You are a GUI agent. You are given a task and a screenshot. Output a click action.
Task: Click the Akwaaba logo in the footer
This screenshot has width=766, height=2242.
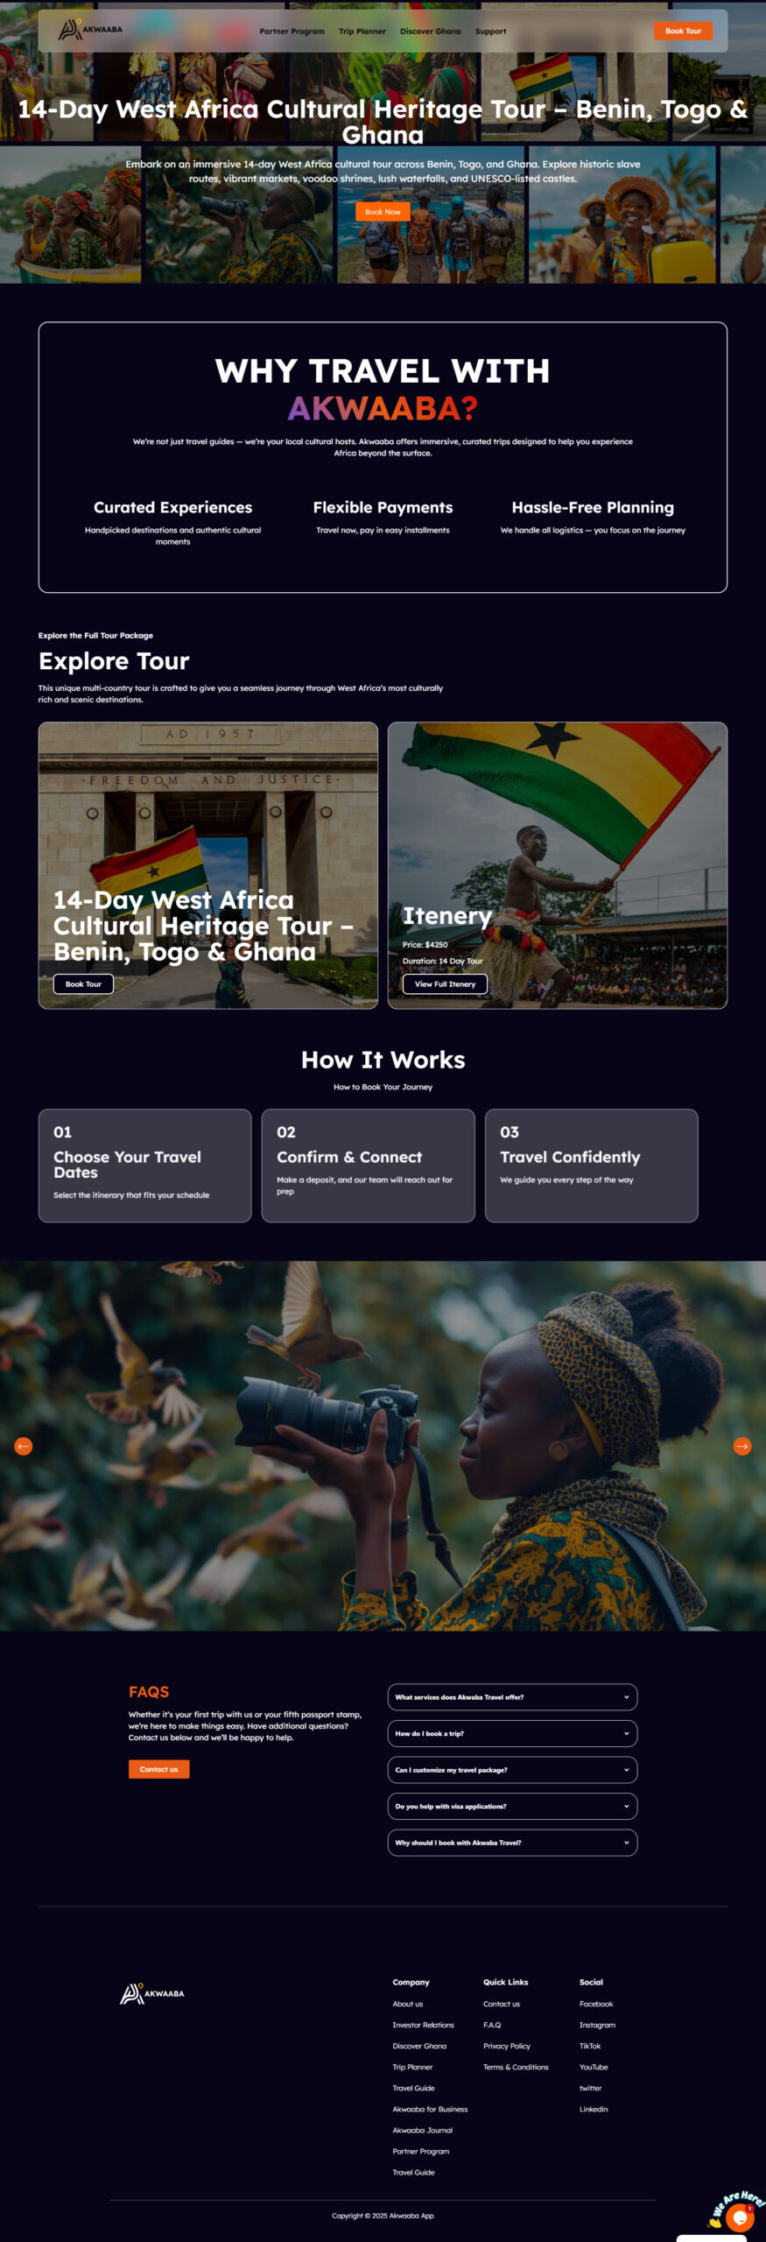pos(152,1993)
